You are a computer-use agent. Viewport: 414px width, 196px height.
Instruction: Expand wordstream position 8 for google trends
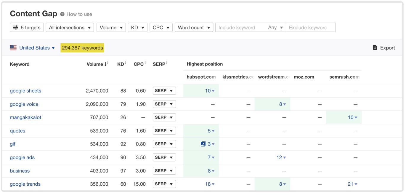tap(283, 184)
